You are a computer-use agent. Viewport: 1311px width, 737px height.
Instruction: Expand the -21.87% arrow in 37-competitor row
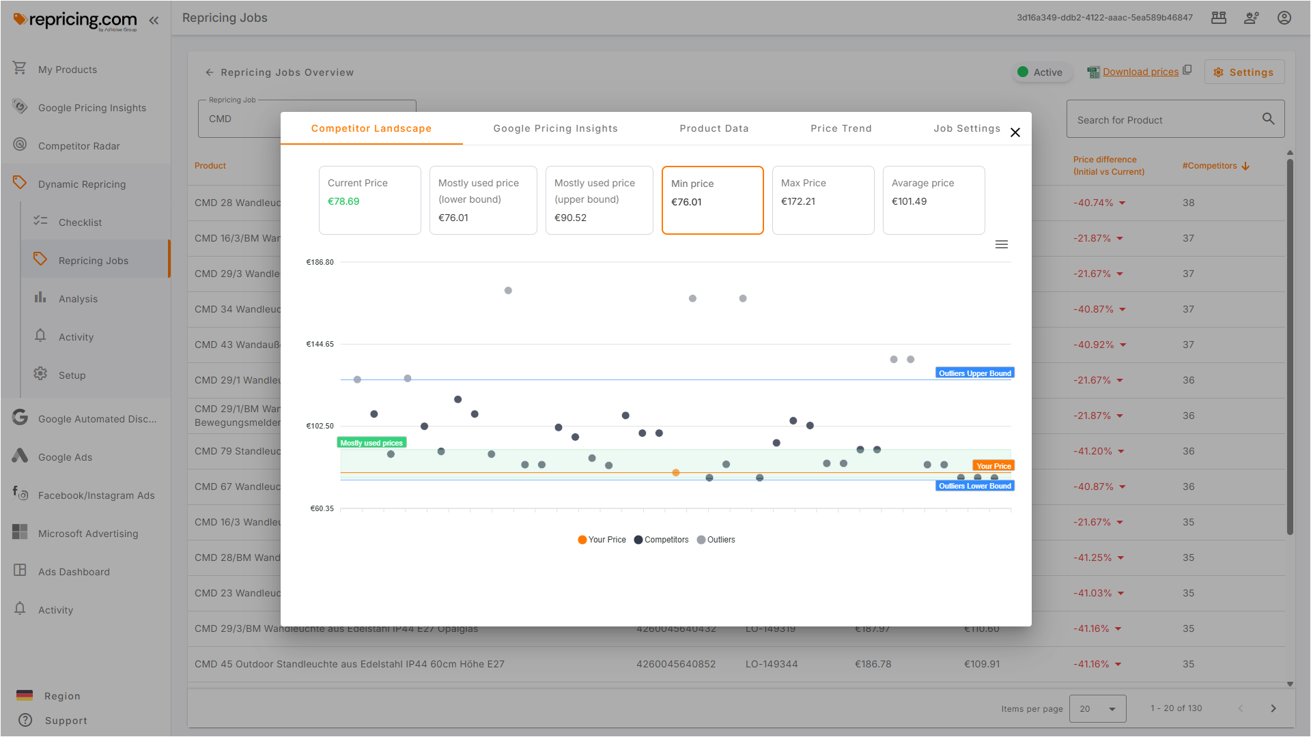[x=1120, y=239]
